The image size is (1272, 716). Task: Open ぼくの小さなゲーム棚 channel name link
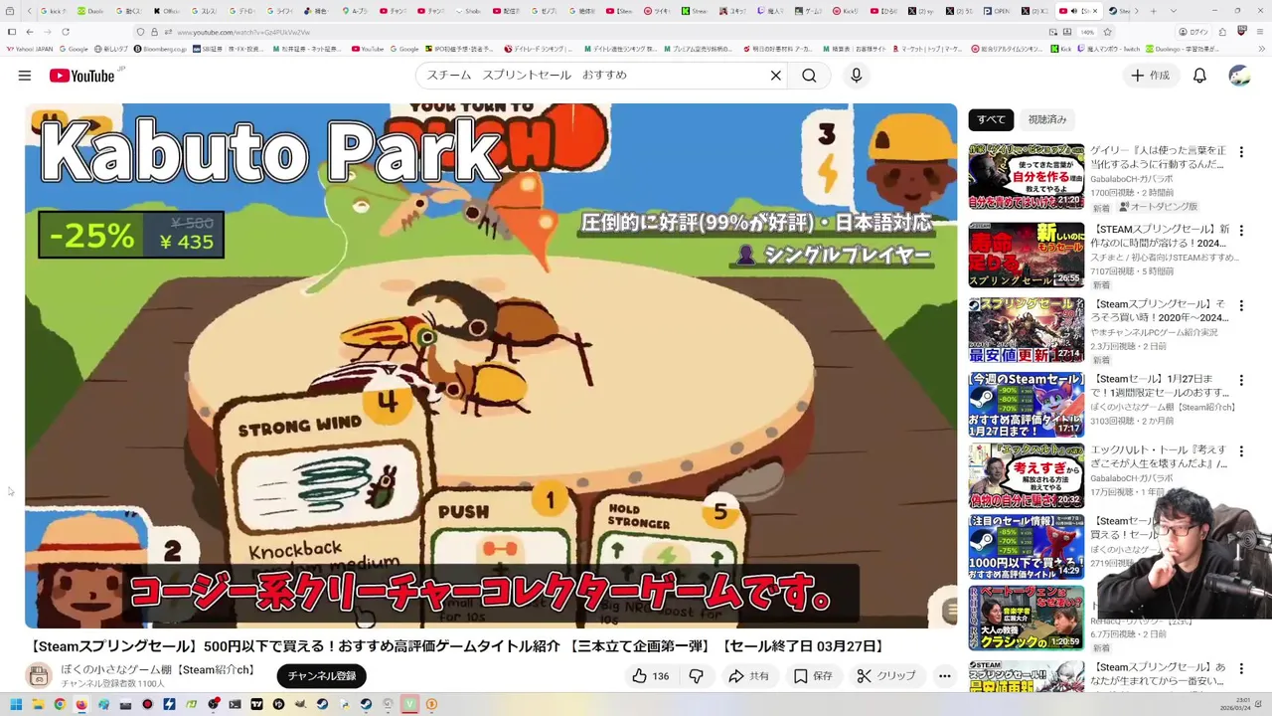click(x=158, y=669)
